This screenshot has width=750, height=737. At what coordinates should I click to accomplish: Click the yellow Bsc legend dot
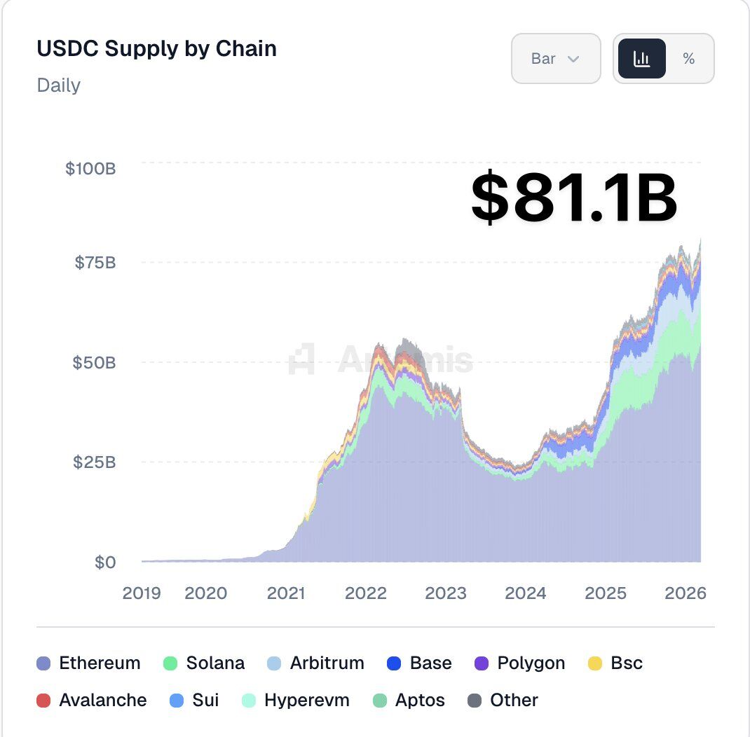coord(594,663)
